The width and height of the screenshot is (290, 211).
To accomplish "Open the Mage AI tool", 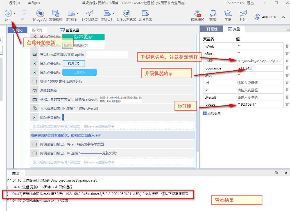I will [x=40, y=15].
